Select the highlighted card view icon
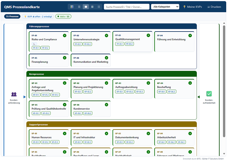Viewport: 228px width, 164px height. coord(86,7)
